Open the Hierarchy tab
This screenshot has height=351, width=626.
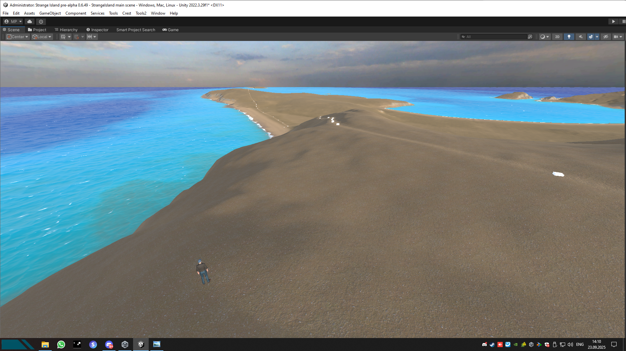tap(66, 30)
